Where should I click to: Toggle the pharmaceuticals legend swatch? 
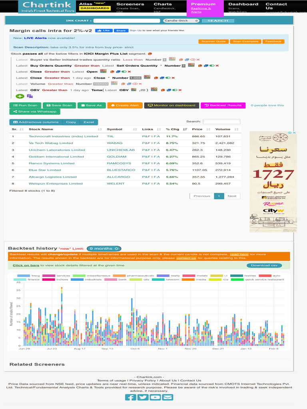point(119,276)
